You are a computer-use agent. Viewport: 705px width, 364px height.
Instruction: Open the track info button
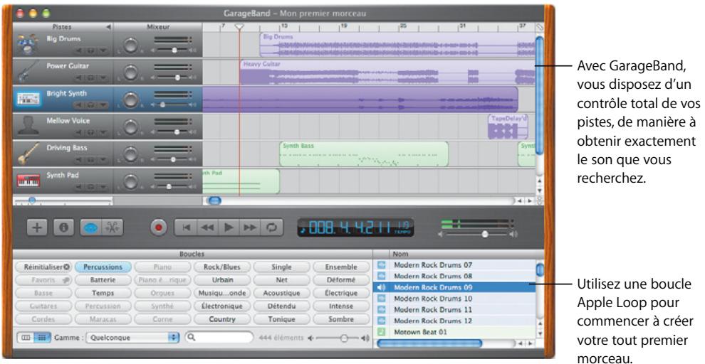tap(64, 227)
